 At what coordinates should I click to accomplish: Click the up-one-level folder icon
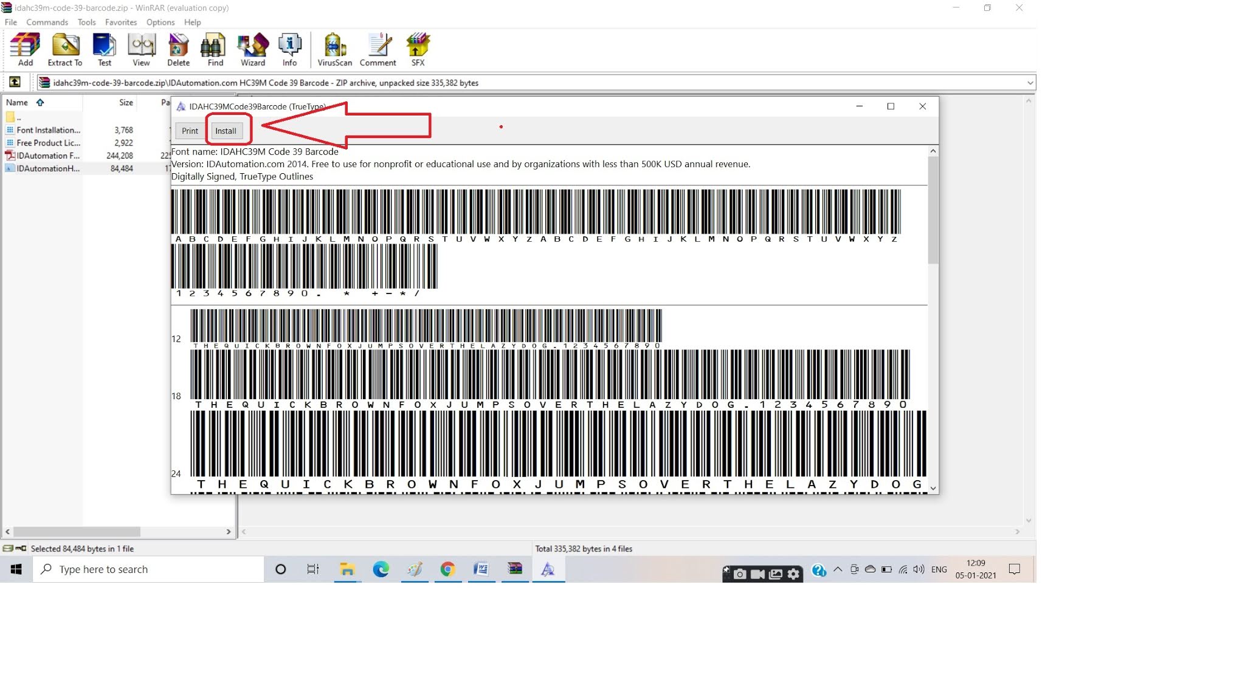[x=15, y=82]
